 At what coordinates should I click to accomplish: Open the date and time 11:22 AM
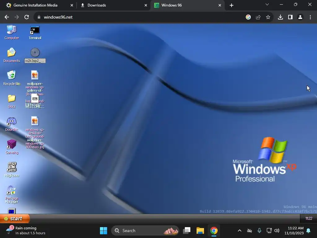[x=294, y=231]
